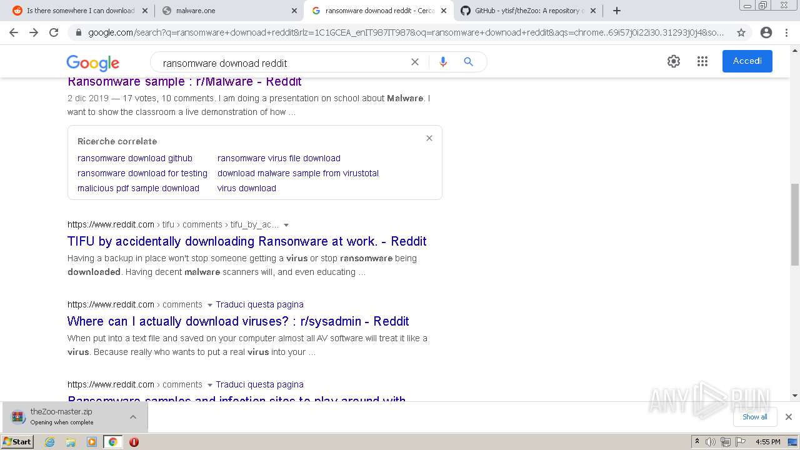
Task: Open red security icon in taskbar
Action: coord(134,442)
